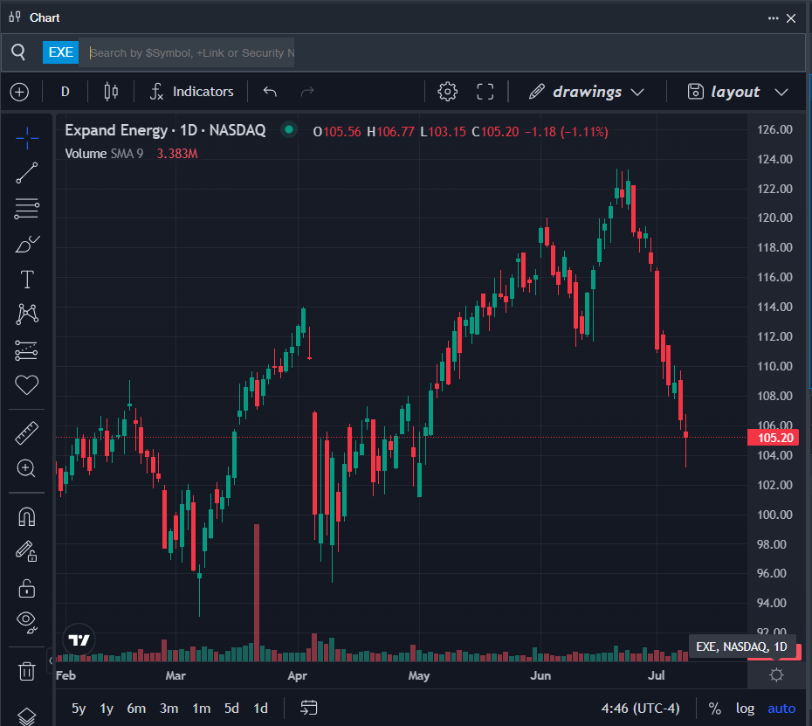
Task: Open the chart panel more options menu
Action: (x=774, y=18)
